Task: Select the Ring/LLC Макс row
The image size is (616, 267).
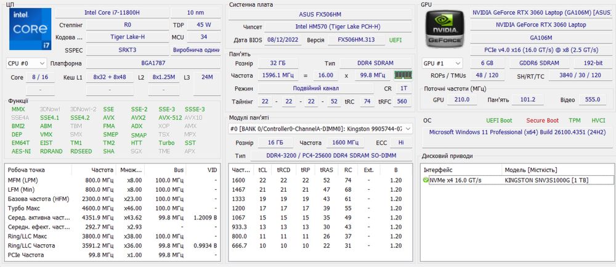Action: coord(113,236)
